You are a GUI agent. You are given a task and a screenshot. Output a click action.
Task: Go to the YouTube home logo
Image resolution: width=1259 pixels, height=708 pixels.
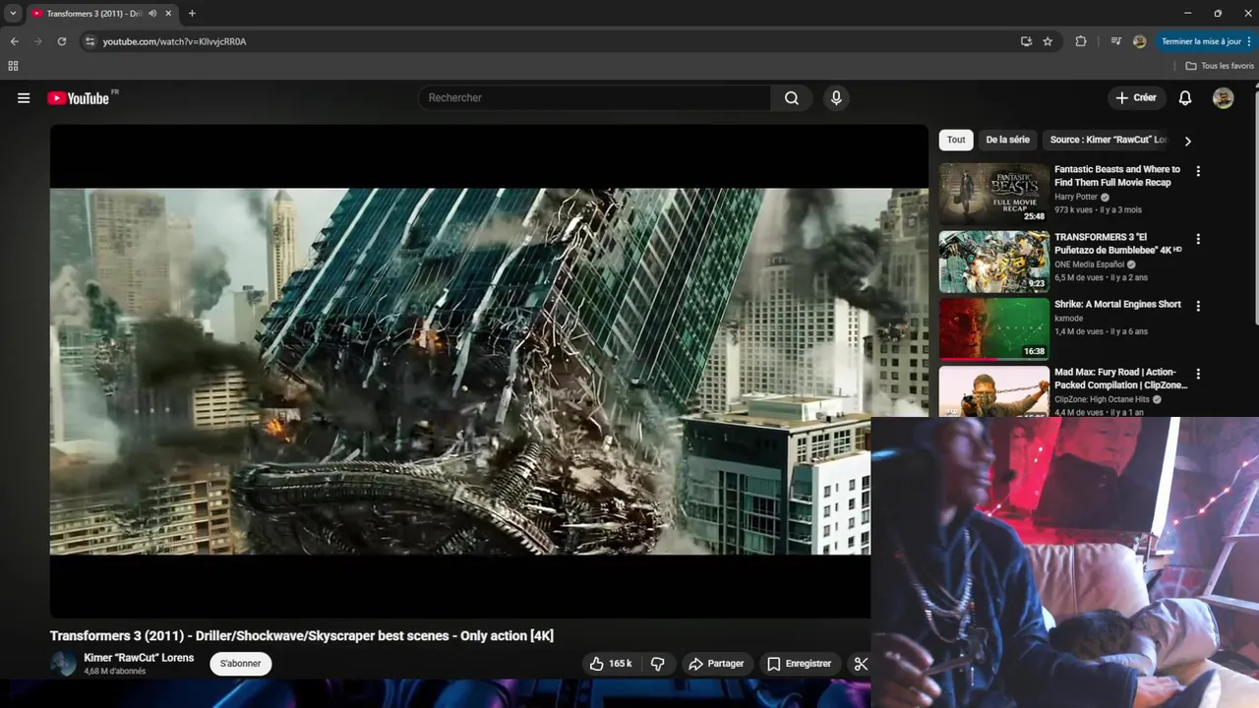pyautogui.click(x=78, y=98)
